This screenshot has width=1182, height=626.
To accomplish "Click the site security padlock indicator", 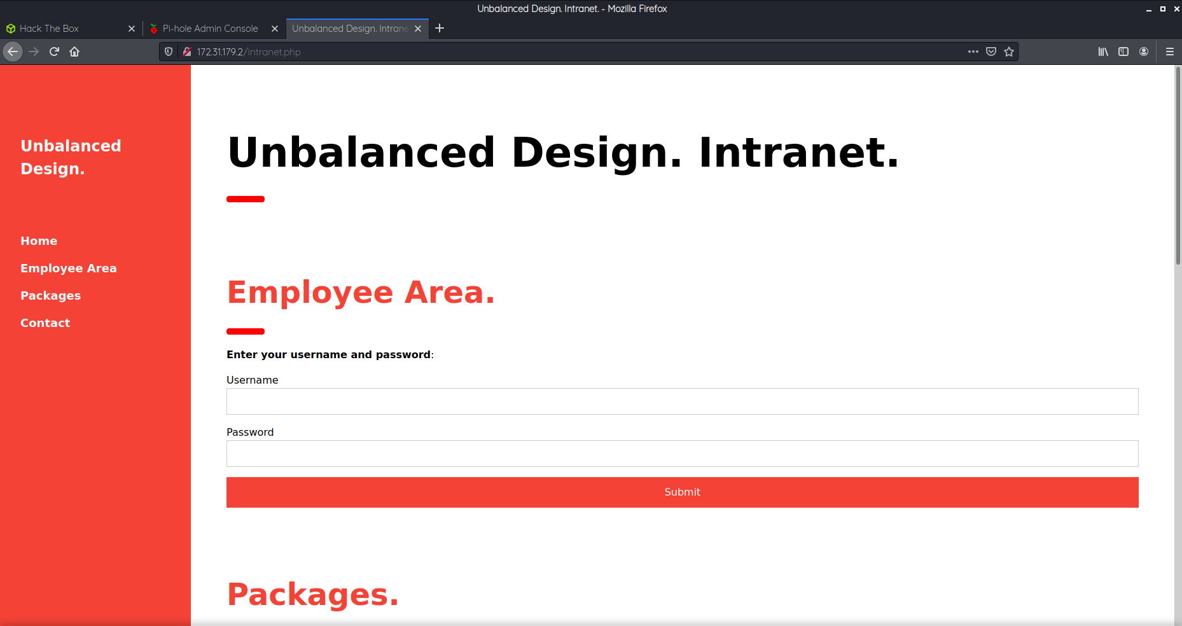I will pyautogui.click(x=187, y=52).
